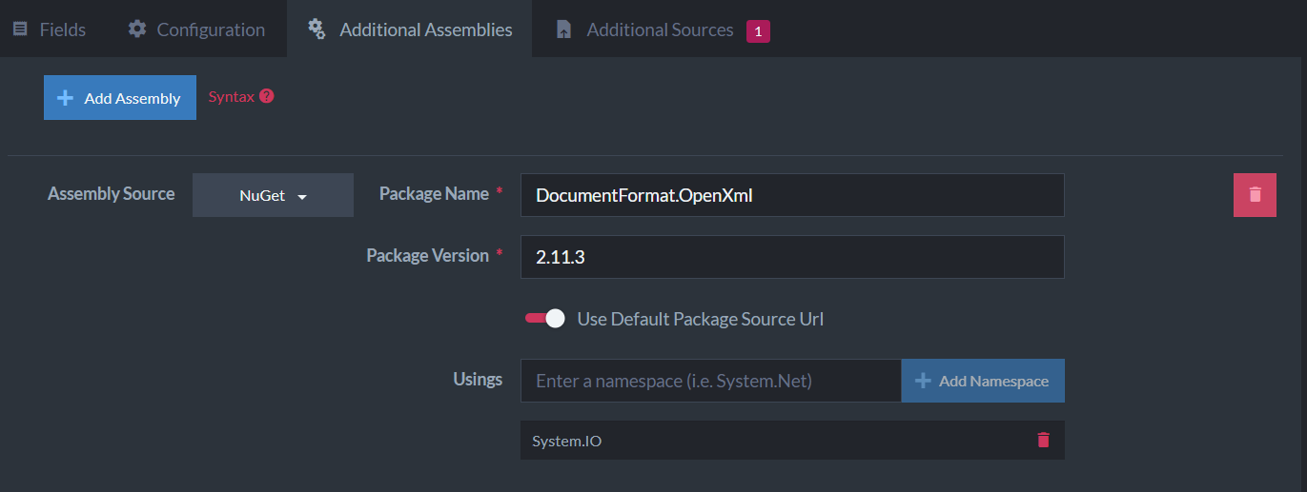Toggle Use Default Package Source Url switch
The image size is (1307, 492).
(x=545, y=319)
